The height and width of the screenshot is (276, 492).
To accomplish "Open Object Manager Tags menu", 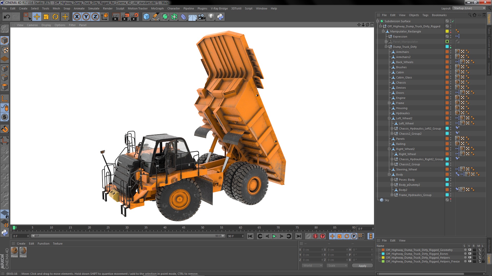I will click(x=425, y=15).
